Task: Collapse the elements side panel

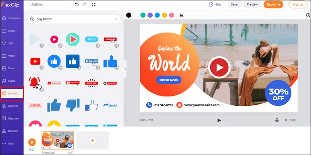Action: (125, 69)
